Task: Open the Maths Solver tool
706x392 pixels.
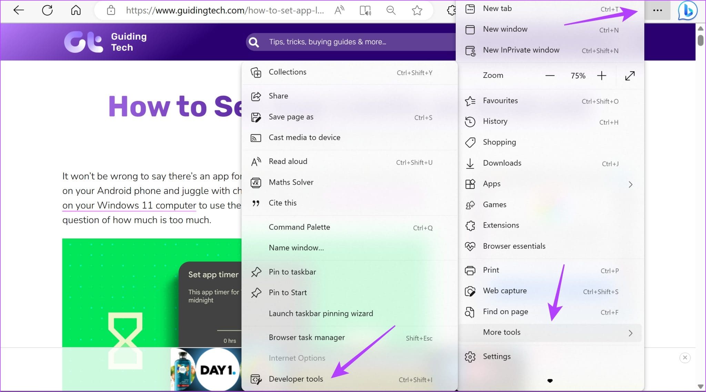Action: click(291, 182)
